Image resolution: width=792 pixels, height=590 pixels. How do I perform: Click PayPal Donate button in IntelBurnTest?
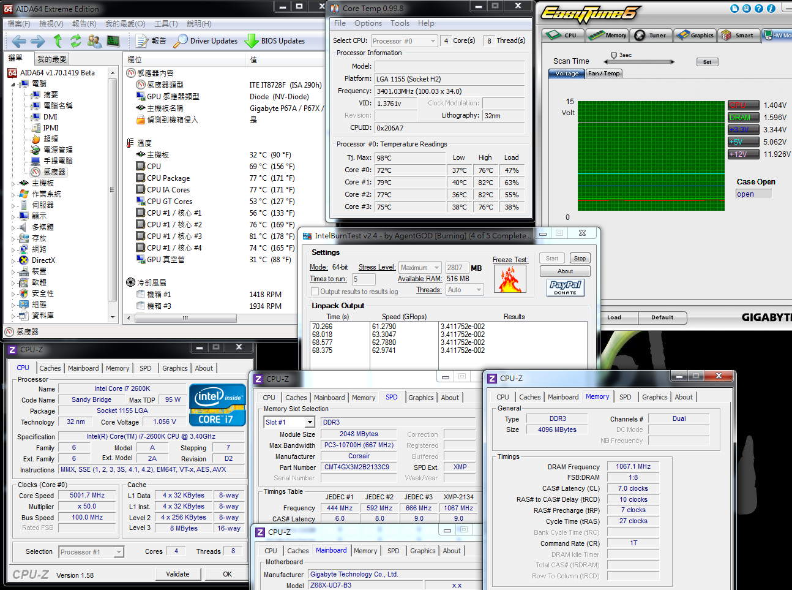click(566, 287)
